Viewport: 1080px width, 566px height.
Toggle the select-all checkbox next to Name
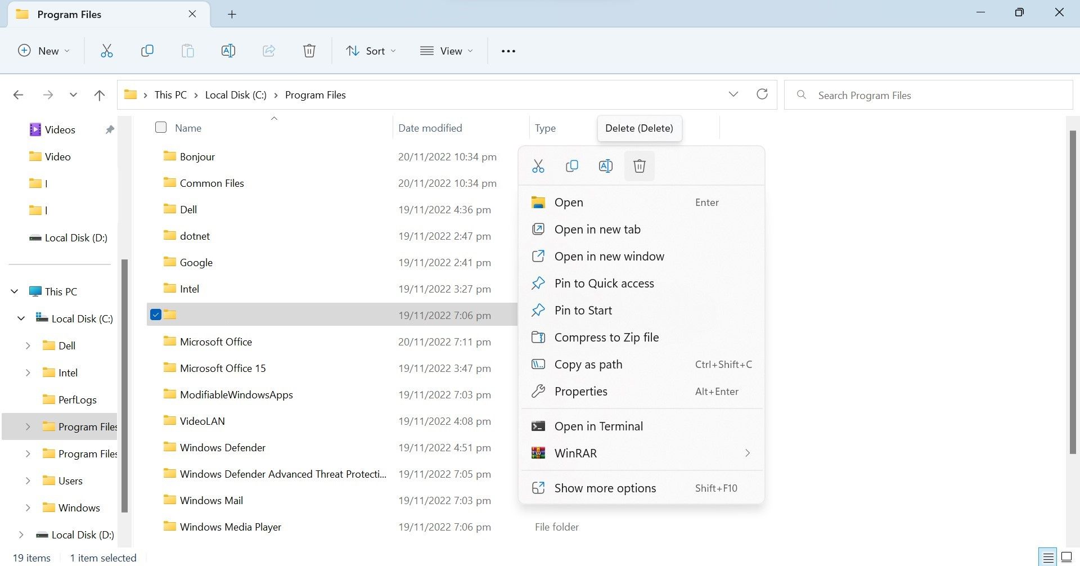tap(161, 127)
